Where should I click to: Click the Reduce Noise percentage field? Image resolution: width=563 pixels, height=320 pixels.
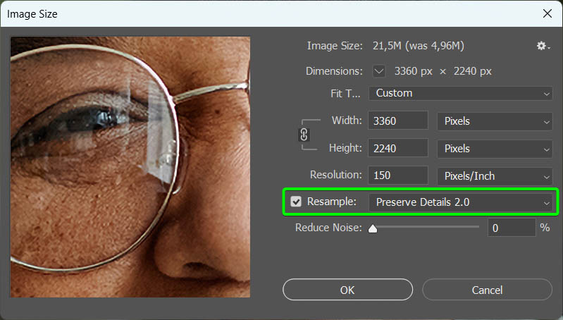512,228
